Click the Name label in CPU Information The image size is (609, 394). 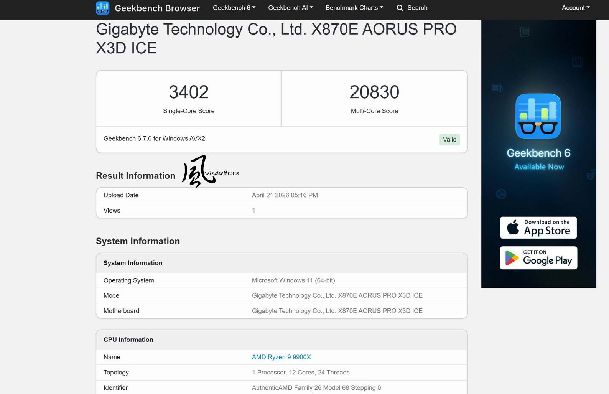(112, 357)
